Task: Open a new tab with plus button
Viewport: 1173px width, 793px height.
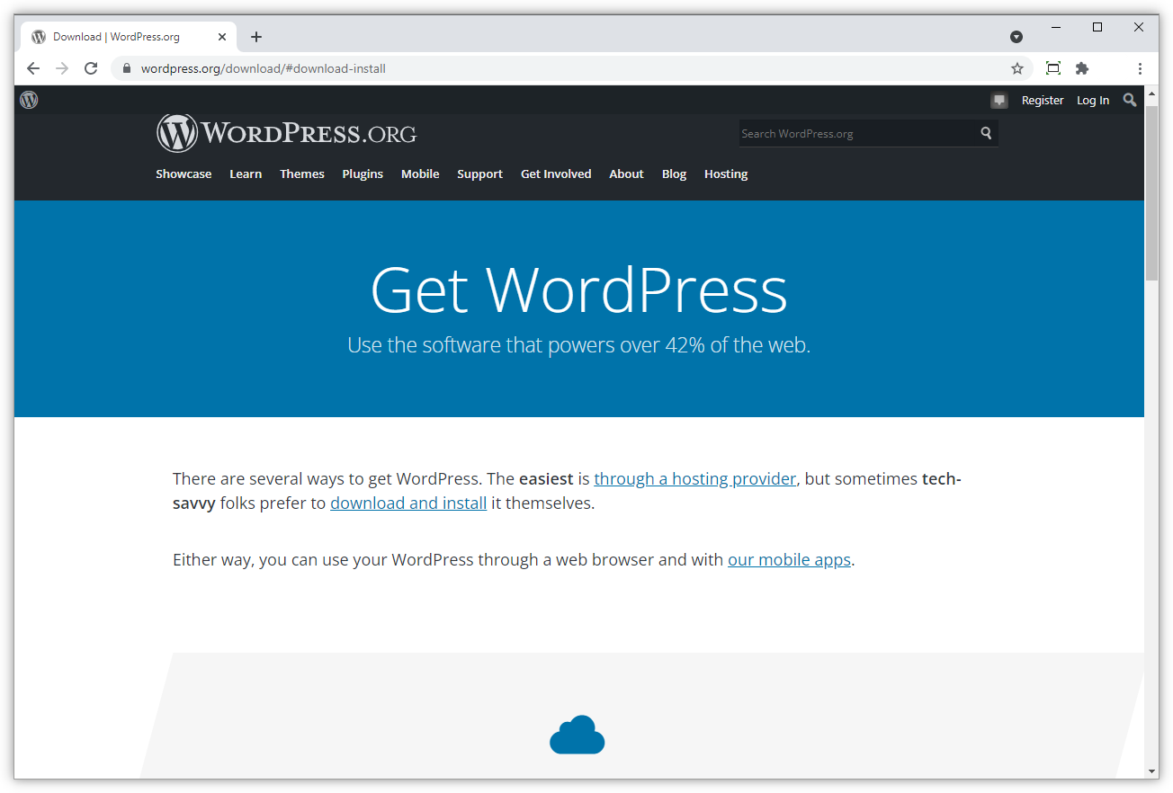Action: [x=256, y=37]
